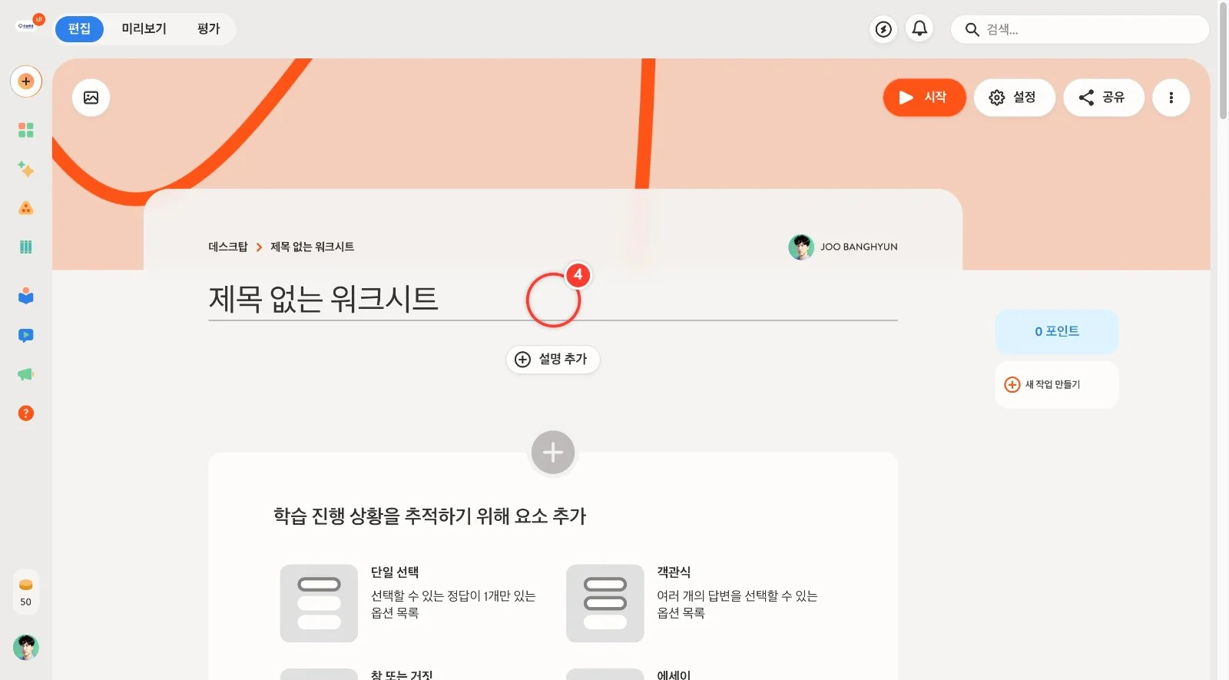Click the orange plus create icon in sidebar

pos(26,81)
